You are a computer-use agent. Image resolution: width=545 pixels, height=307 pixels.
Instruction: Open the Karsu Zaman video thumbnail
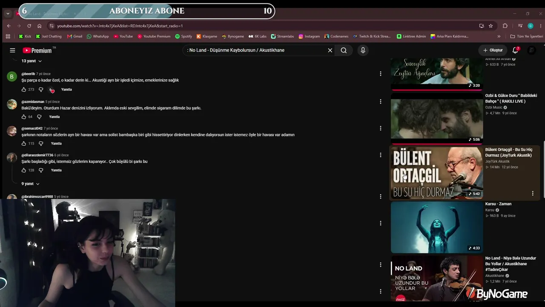coord(437,227)
